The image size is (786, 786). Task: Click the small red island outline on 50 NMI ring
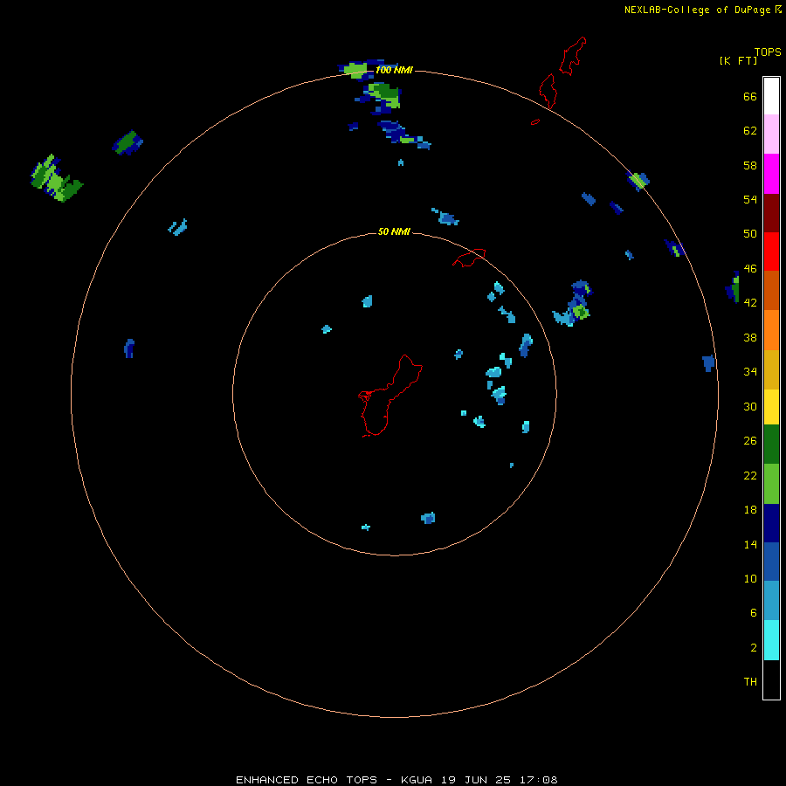click(469, 258)
